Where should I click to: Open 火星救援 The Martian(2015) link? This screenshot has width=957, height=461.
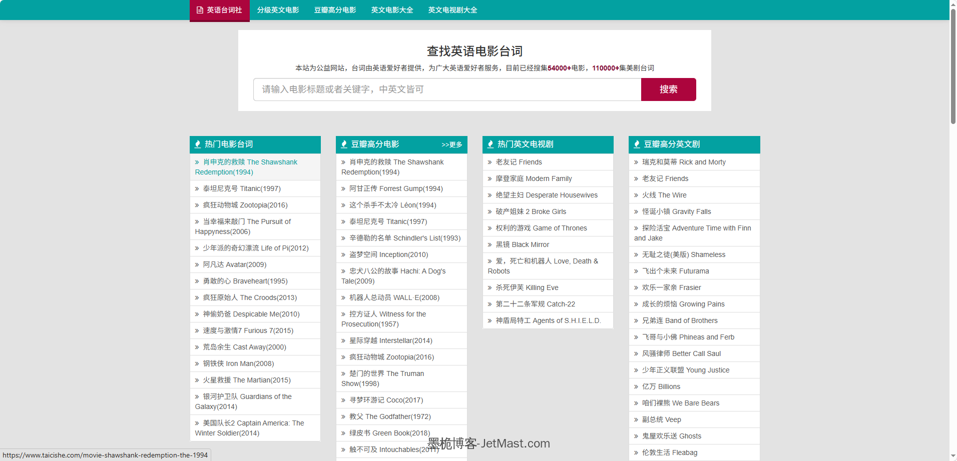[247, 380]
